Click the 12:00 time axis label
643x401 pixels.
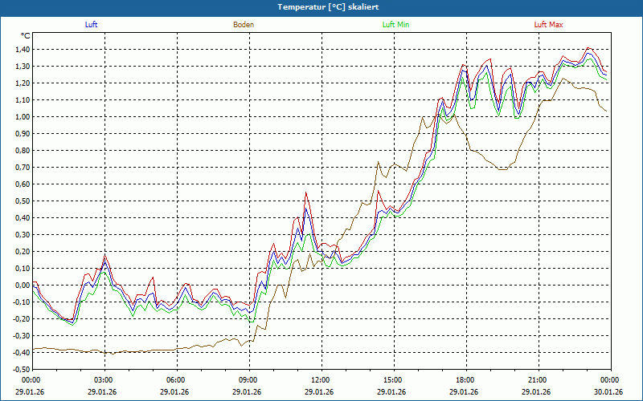(321, 379)
